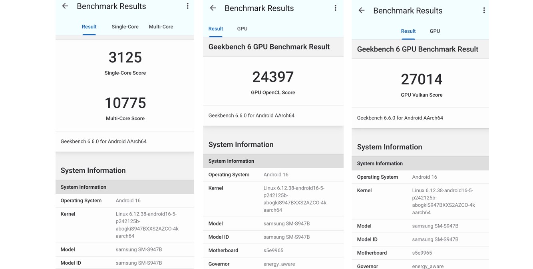Image resolution: width=533 pixels, height=269 pixels.
Task: Click the Single-Core Score label
Action: [x=125, y=73]
